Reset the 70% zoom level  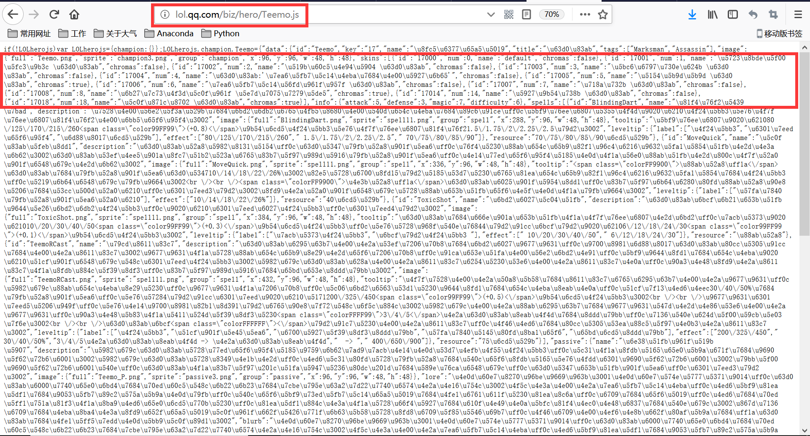(551, 15)
